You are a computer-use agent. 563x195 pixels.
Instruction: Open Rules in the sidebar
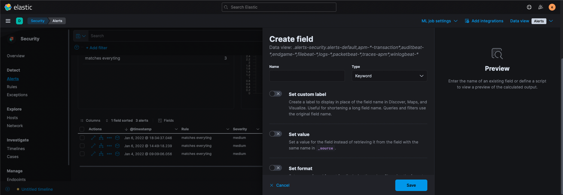click(x=12, y=87)
